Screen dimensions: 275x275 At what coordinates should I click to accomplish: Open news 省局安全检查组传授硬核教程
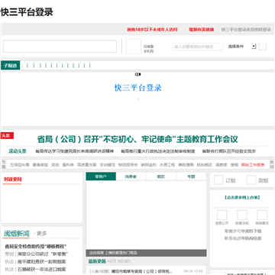36,247
